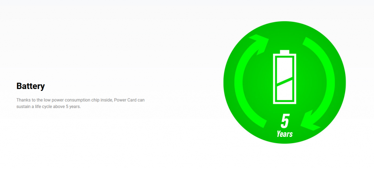This screenshot has width=374, height=169.
Task: Click "5 years." at the paragraph's end
Action: pyautogui.click(x=72, y=107)
